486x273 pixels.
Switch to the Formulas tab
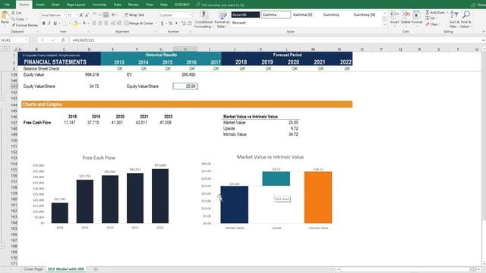click(x=99, y=5)
